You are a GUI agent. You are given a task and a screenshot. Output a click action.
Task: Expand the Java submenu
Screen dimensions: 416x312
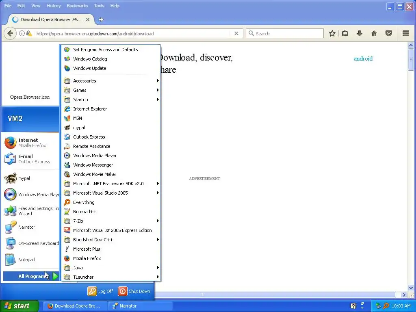pyautogui.click(x=111, y=268)
